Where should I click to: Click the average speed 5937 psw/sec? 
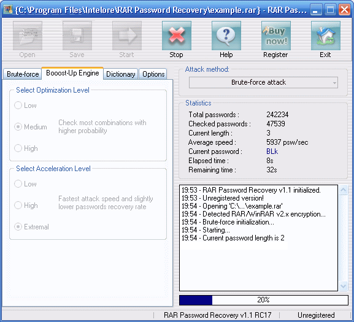[287, 142]
